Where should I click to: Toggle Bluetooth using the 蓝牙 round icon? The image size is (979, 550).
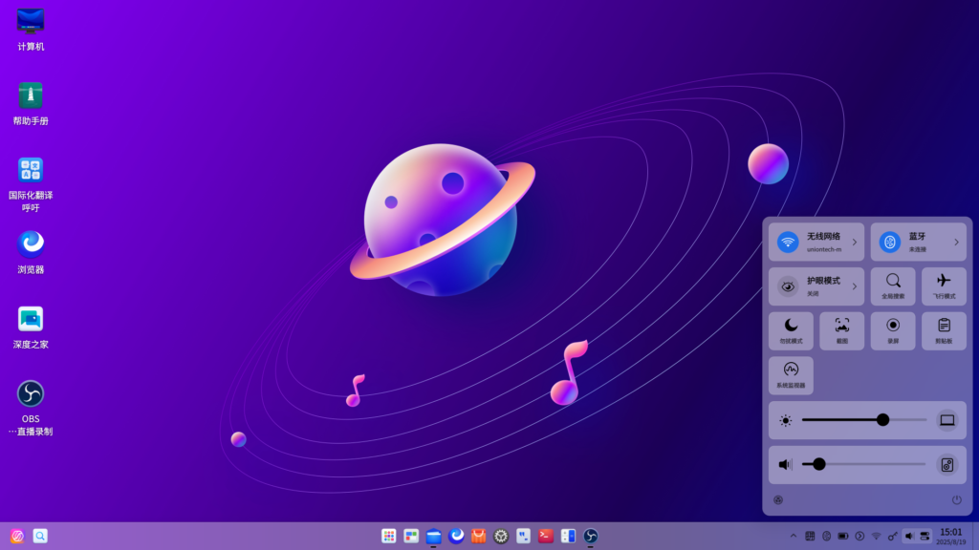tap(889, 242)
